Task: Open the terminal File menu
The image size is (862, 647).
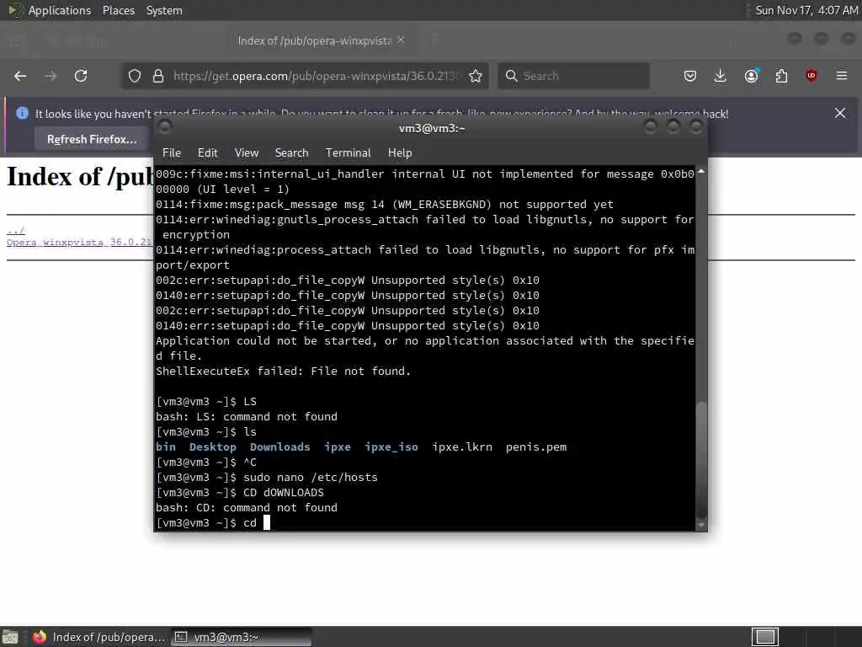Action: tap(172, 153)
